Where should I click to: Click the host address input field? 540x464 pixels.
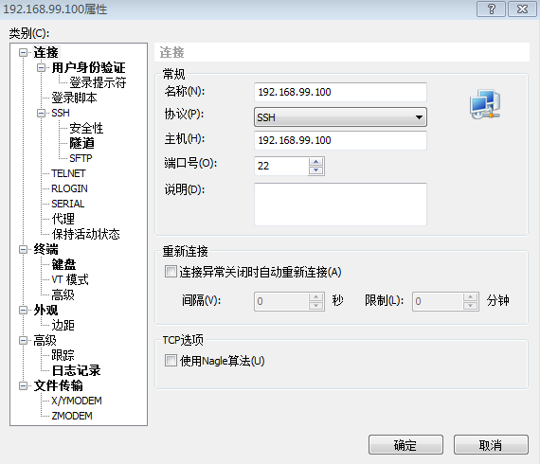(x=340, y=140)
